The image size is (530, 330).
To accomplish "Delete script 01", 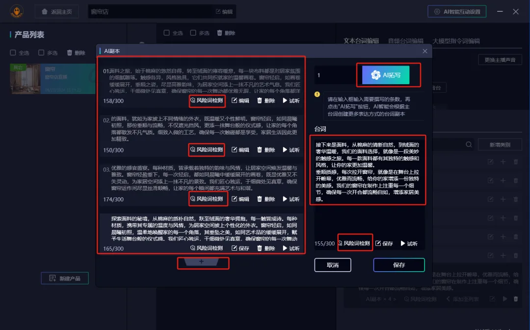I will pos(266,100).
